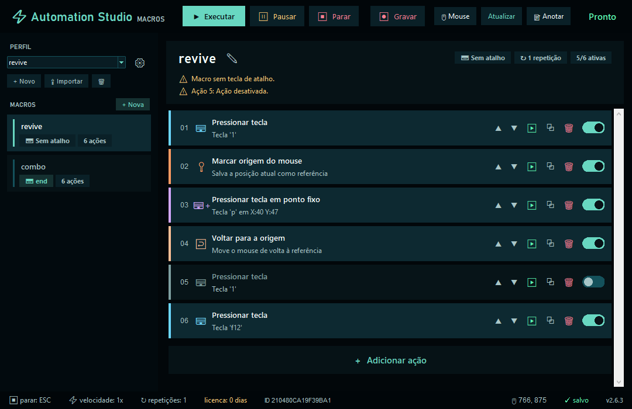This screenshot has width=632, height=409.
Task: Test-run disabled action 05
Action: 531,283
